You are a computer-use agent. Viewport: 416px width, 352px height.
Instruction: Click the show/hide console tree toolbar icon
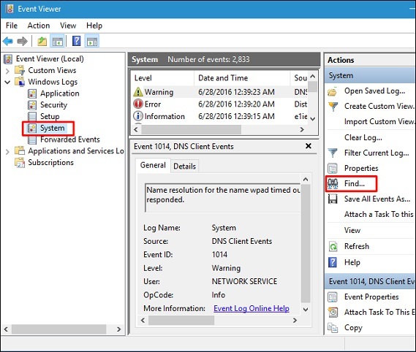[58, 42]
